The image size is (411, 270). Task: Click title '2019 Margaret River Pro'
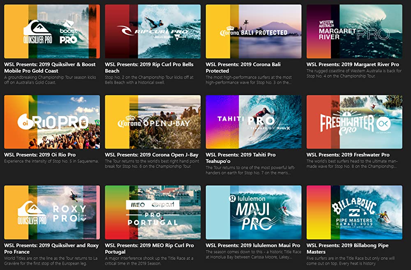pos(353,64)
